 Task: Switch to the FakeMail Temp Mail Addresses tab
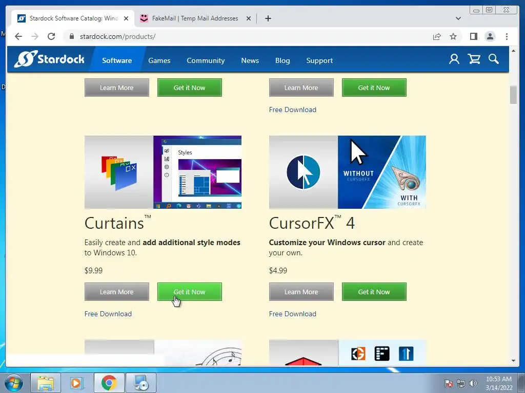[x=195, y=18]
